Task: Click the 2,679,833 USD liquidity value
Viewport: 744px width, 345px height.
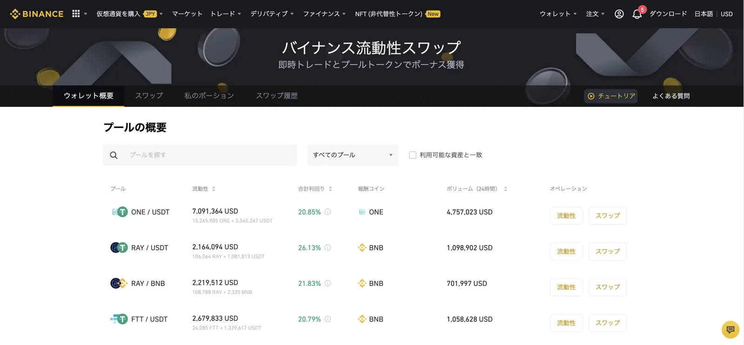Action: [x=215, y=319]
